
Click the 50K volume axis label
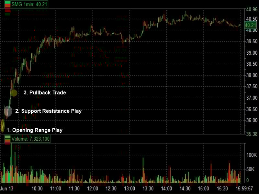pyautogui.click(x=250, y=169)
